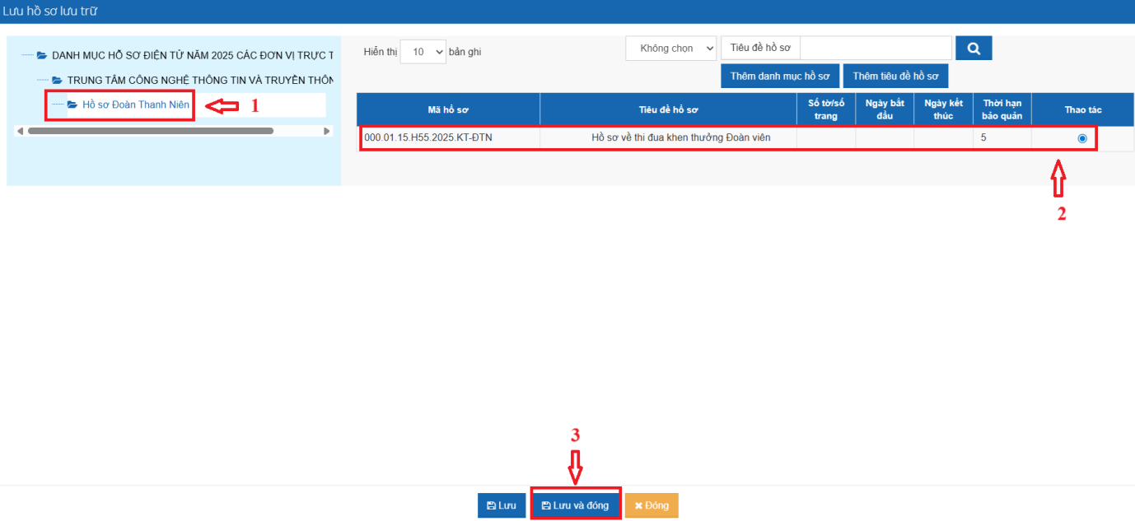Select 'Hồ sơ Đoàn Thanh Niên' tree node
The height and width of the screenshot is (521, 1135).
(136, 105)
